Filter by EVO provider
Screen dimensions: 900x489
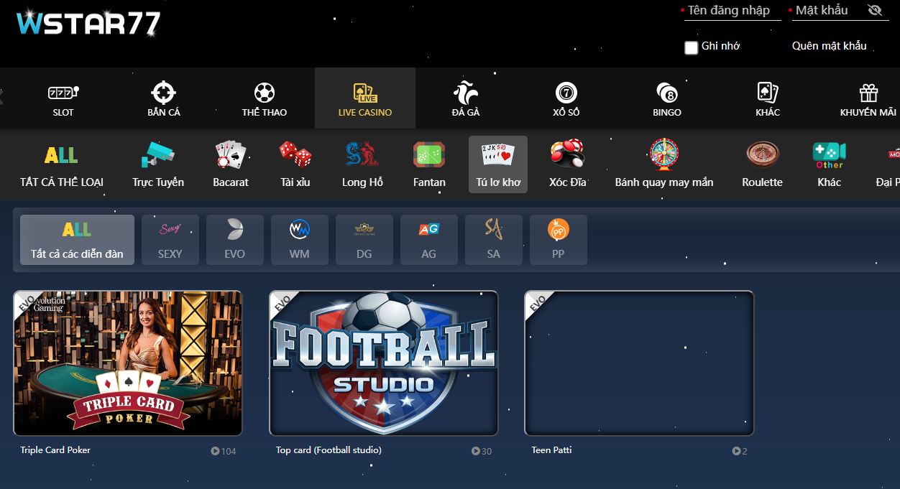pos(235,240)
